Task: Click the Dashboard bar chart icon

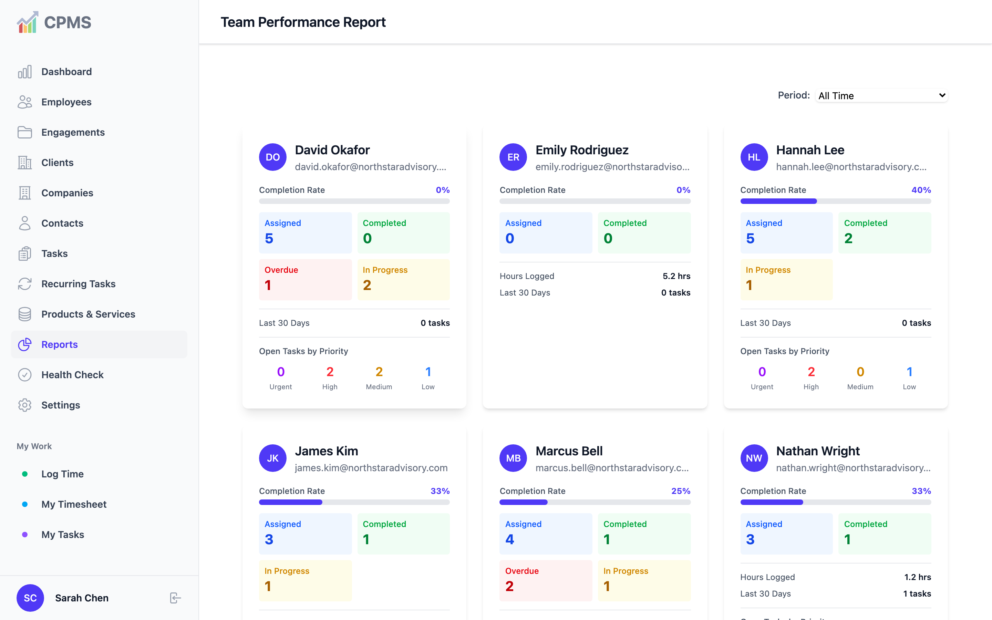Action: [24, 72]
